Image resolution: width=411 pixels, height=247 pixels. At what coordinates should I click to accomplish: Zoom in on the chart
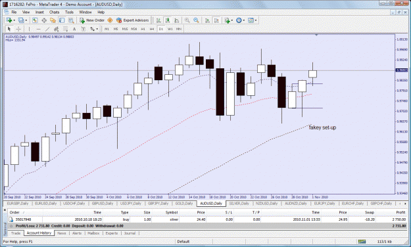(187, 20)
